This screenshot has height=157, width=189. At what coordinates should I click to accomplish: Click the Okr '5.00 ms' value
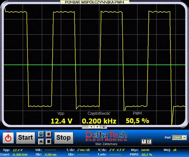(x=51, y=155)
